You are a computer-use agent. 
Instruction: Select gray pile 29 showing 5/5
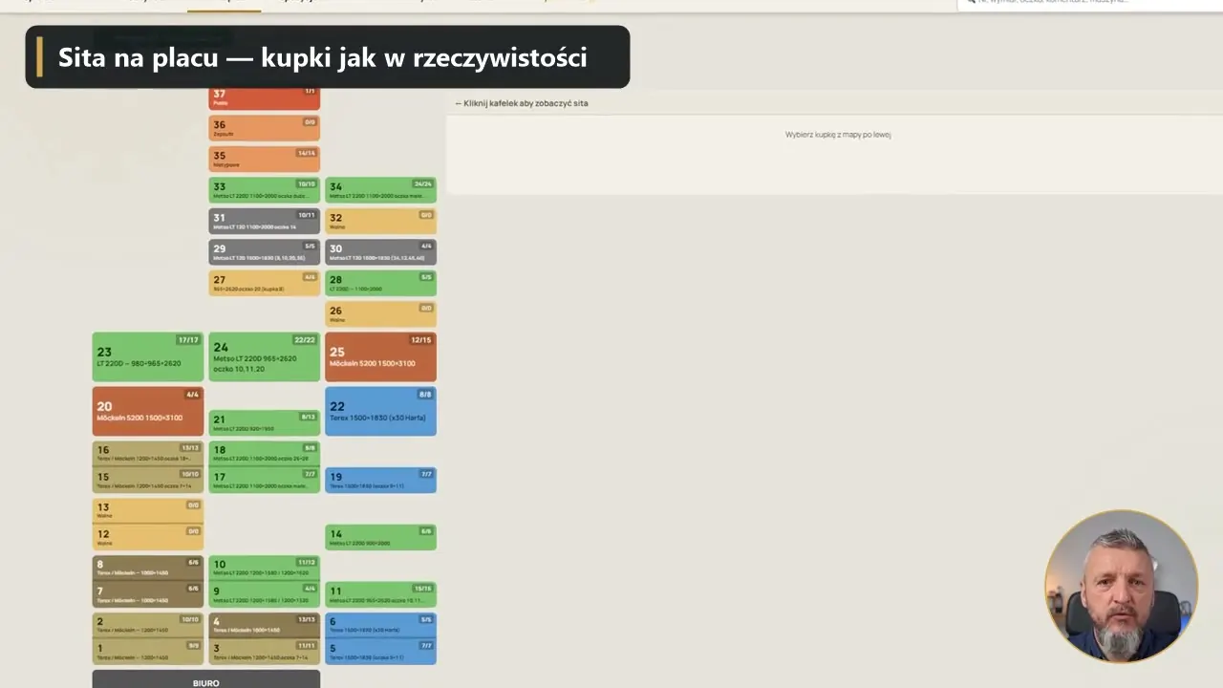[x=264, y=252]
